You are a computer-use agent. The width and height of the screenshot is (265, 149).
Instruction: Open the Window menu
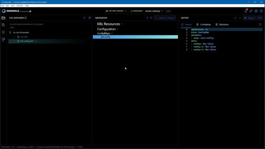20,5
